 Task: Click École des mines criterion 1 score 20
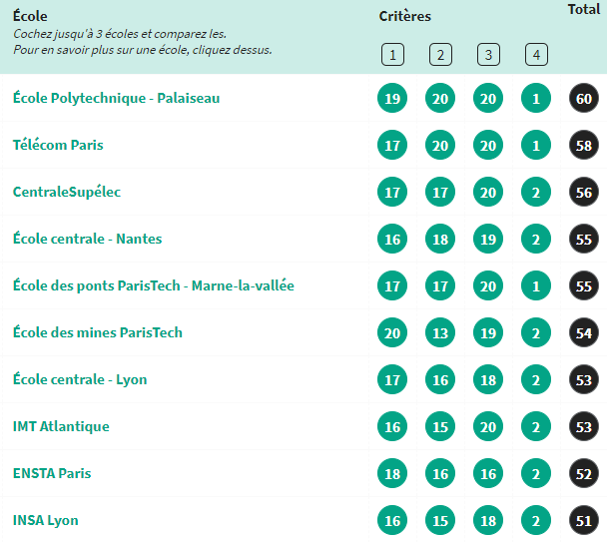click(392, 332)
